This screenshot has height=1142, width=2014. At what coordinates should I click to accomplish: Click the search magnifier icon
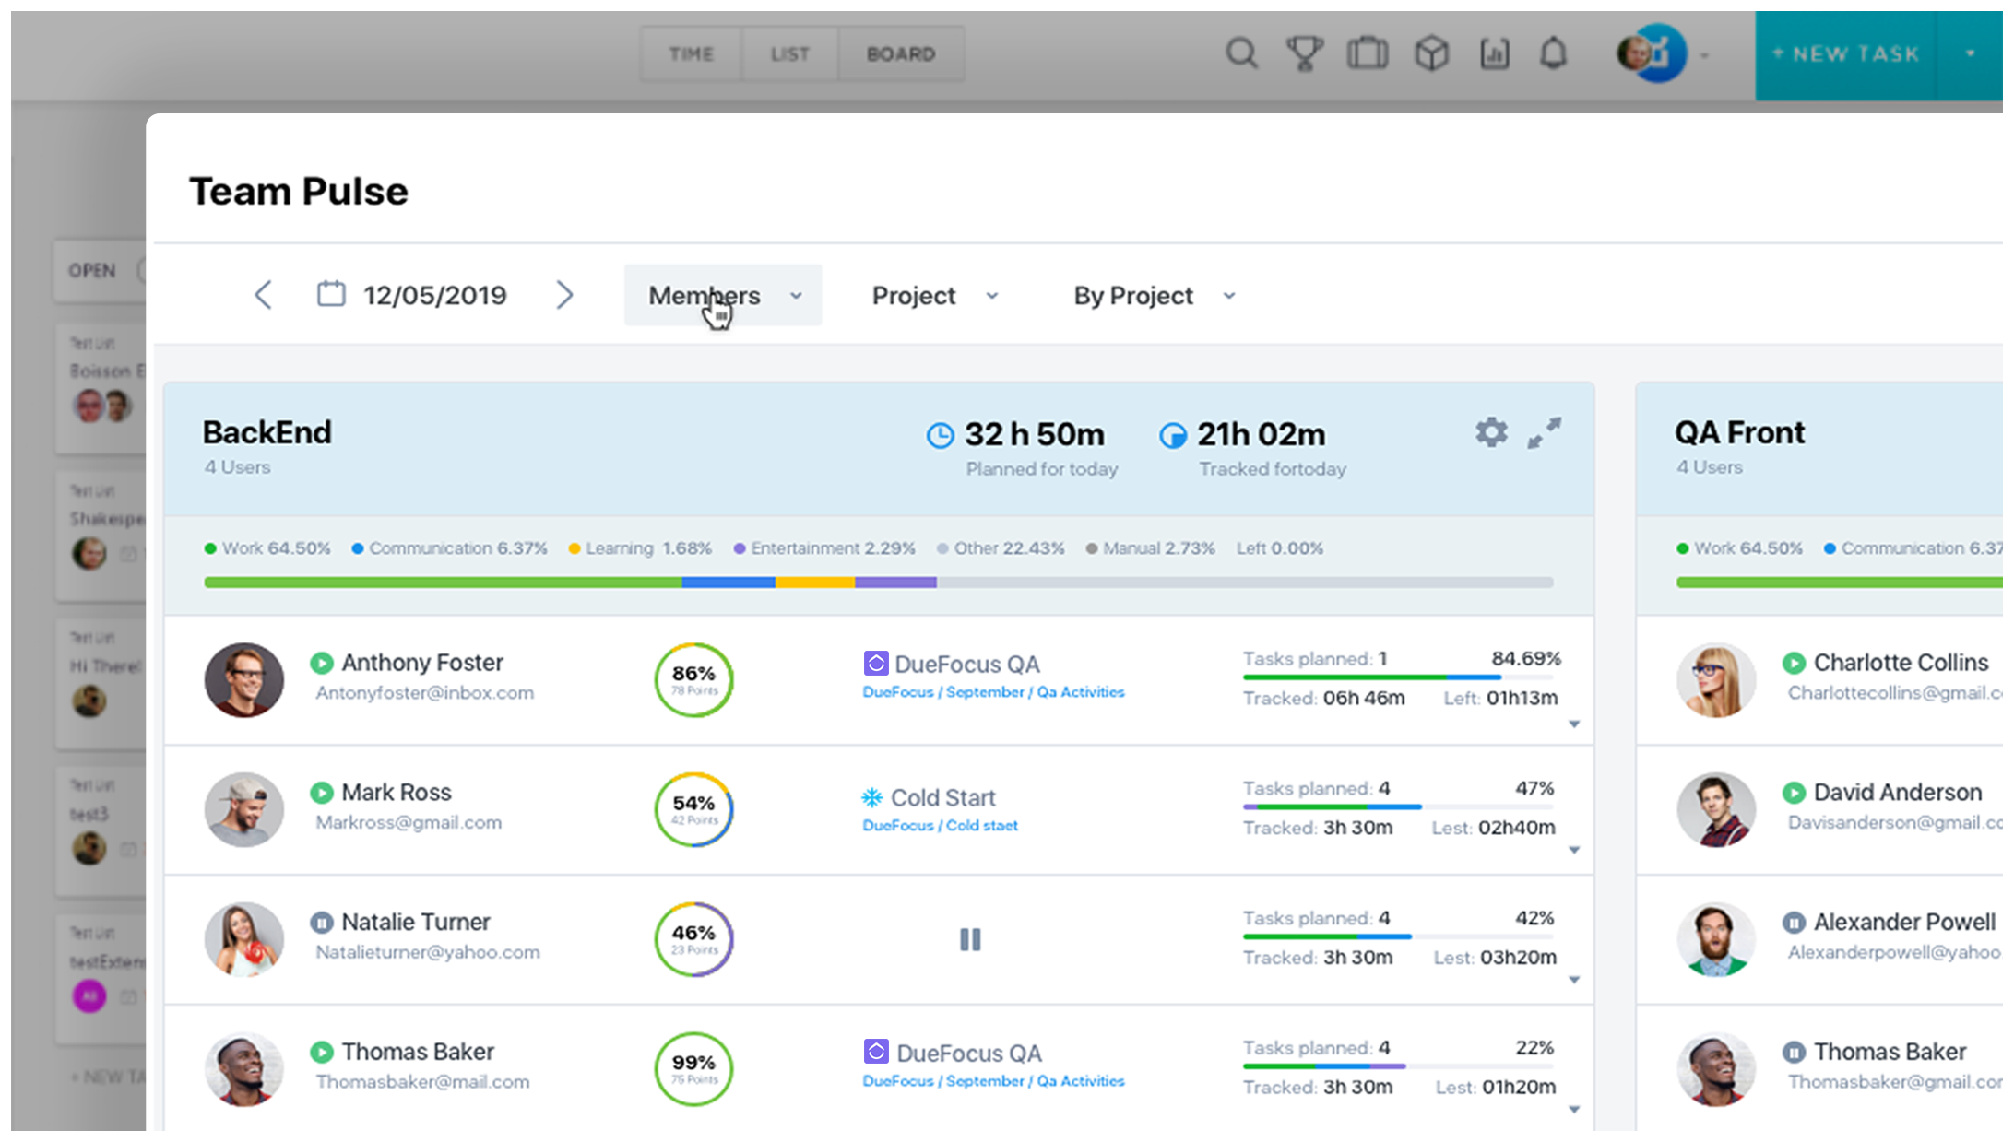point(1241,53)
